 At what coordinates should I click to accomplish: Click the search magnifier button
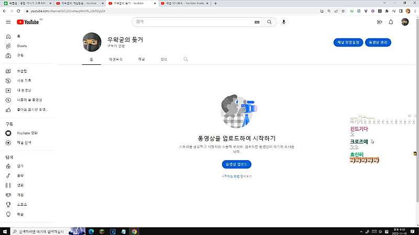(x=269, y=22)
